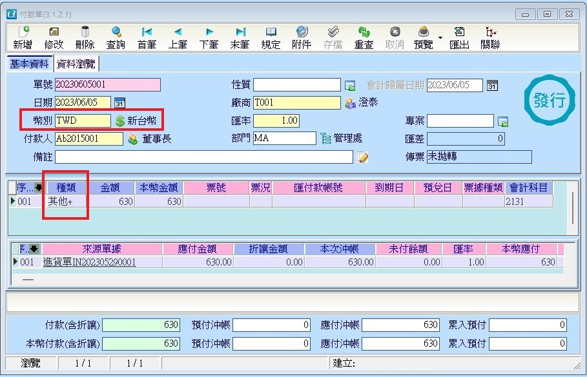The width and height of the screenshot is (587, 377).
Task: Click the empty 性質 input field
Action: [297, 85]
